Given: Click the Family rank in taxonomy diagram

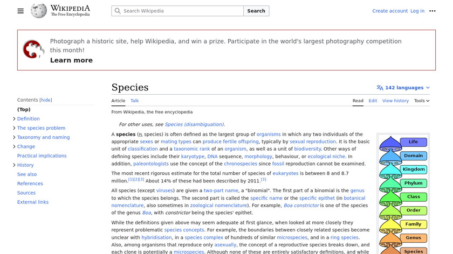Looking at the screenshot, I should tap(414, 224).
